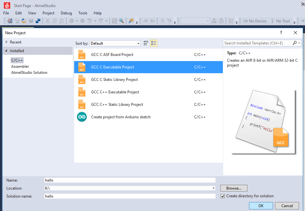Viewport: 305px width, 211px height.
Task: Click the Find in Files folder icon
Action: (x=131, y=21)
